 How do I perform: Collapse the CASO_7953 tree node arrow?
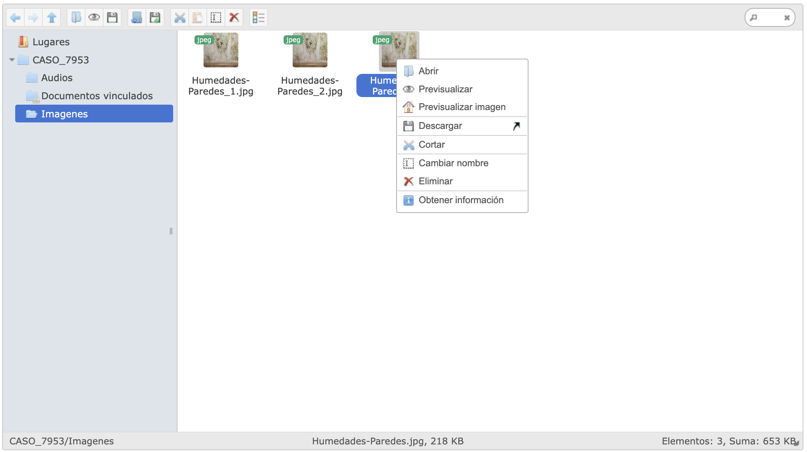12,60
